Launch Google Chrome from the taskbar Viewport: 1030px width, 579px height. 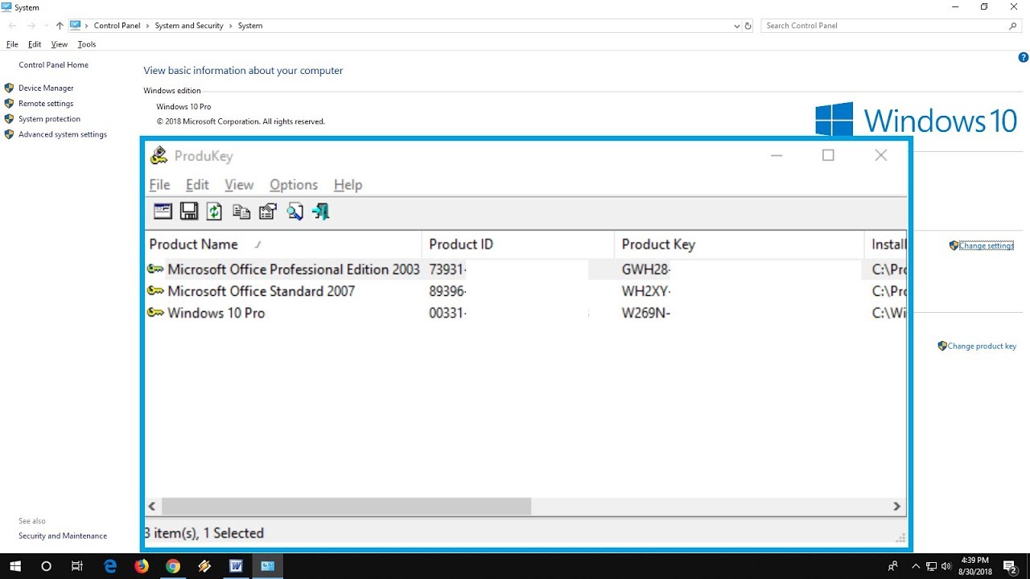click(173, 566)
